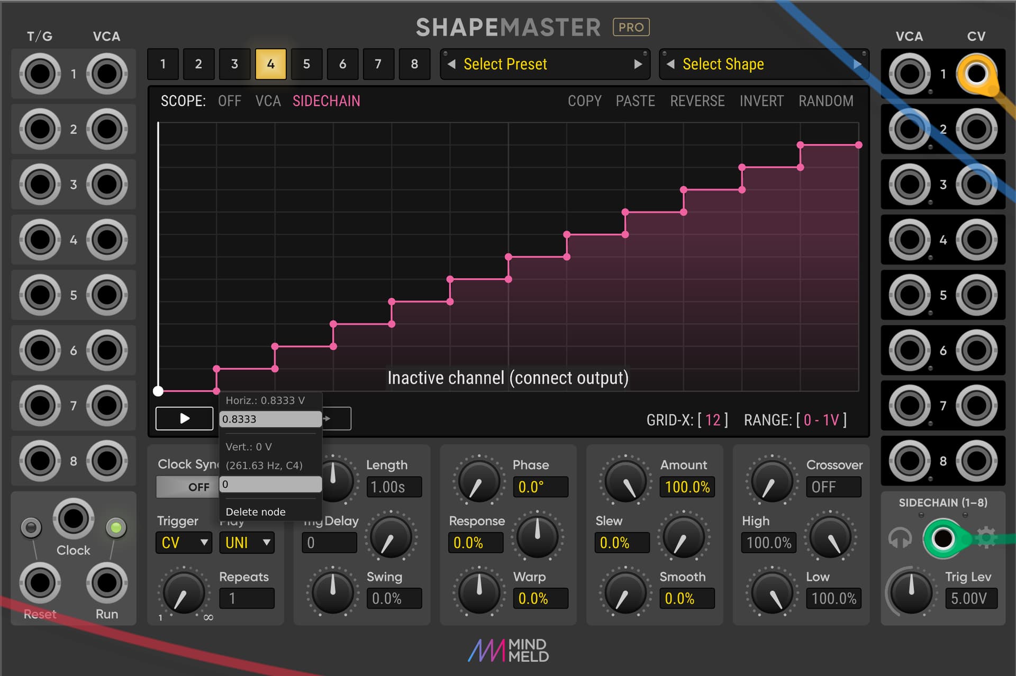Click the Run input jack

(x=106, y=583)
